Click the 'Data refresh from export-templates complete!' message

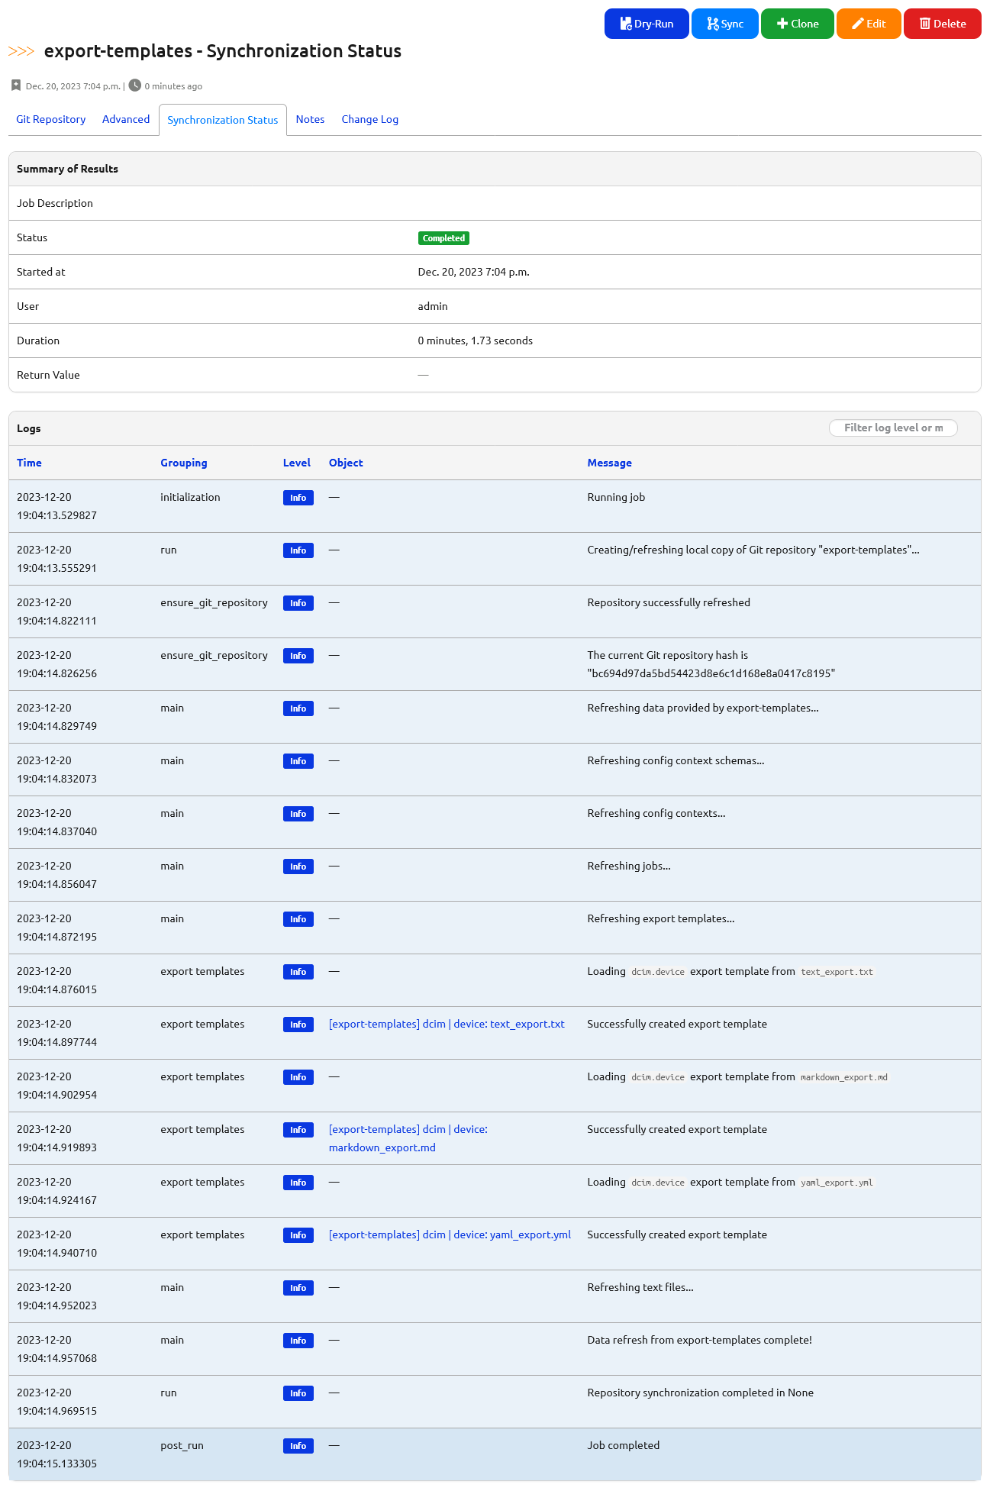click(x=700, y=1340)
